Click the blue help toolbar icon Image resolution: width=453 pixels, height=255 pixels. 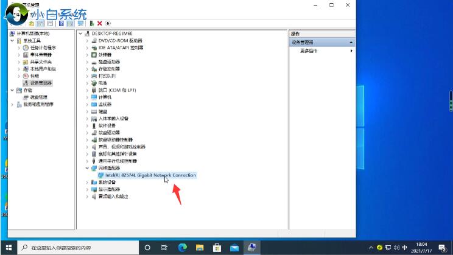[x=61, y=23]
